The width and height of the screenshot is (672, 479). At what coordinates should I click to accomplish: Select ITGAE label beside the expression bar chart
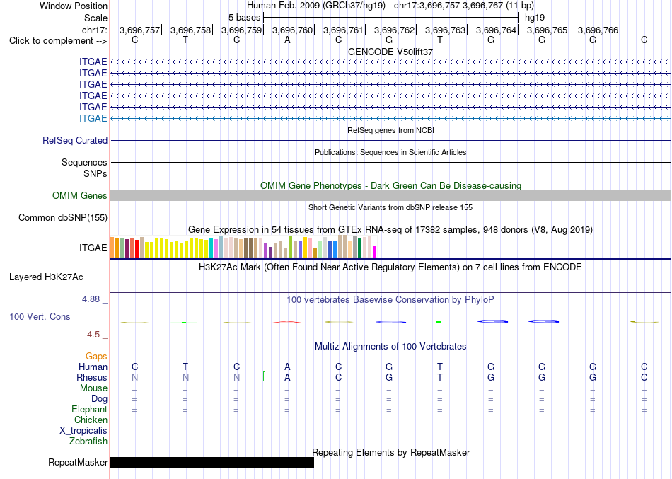click(x=93, y=248)
